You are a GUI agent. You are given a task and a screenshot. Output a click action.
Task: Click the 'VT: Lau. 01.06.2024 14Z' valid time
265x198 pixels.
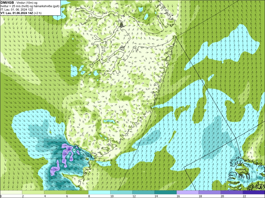pos(17,13)
